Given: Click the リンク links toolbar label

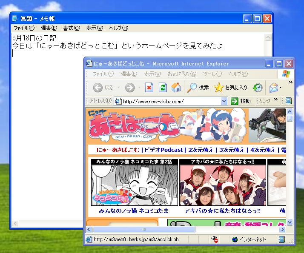Looking at the screenshot, I should 265,101.
